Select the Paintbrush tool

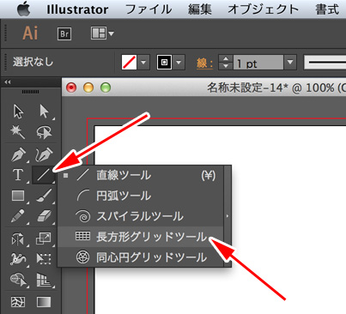45,196
